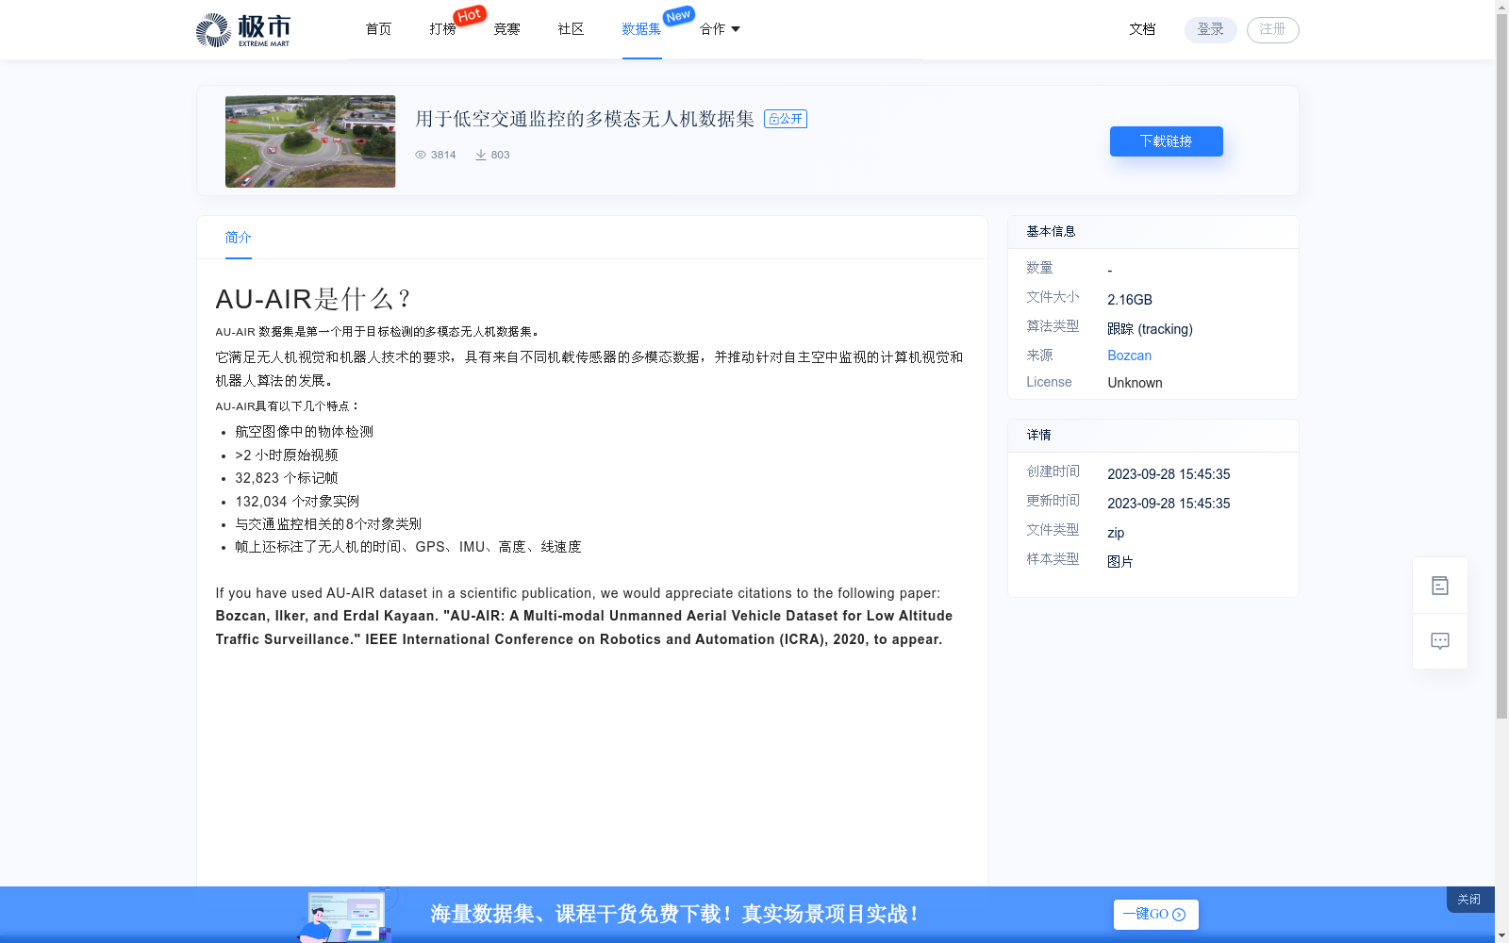Click the views eye icon next to 3814

pos(421,155)
